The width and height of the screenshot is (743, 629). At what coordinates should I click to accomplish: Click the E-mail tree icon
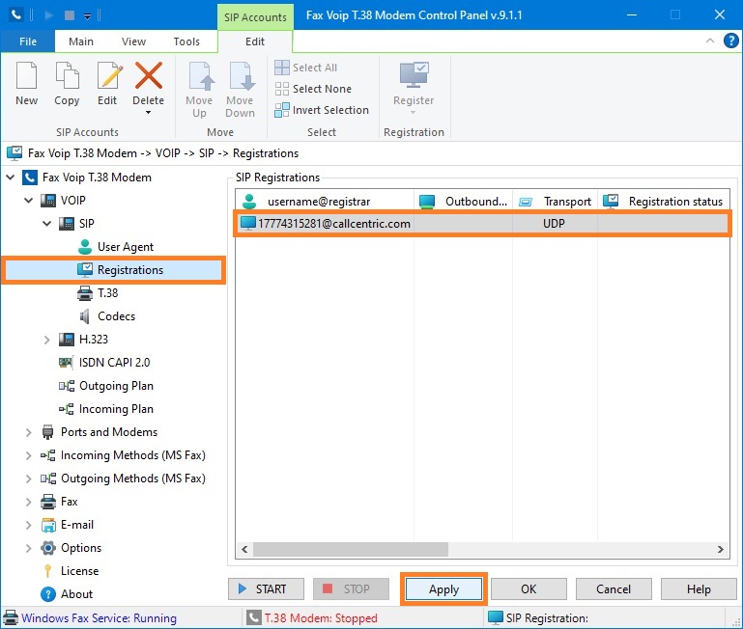tap(48, 525)
